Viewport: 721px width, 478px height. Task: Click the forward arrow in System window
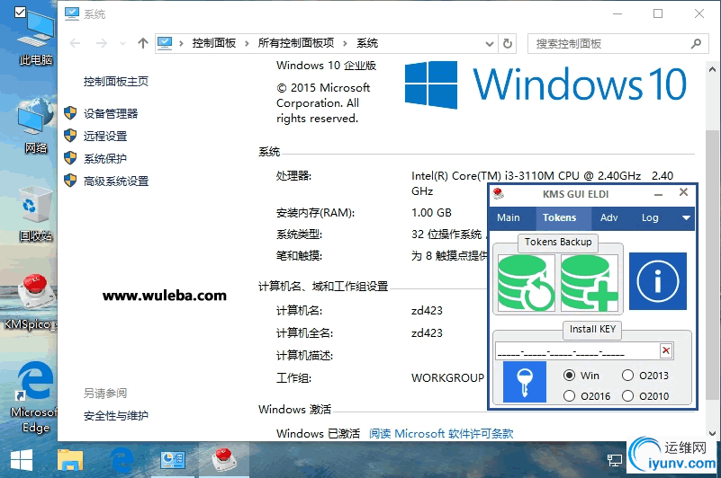coord(102,44)
